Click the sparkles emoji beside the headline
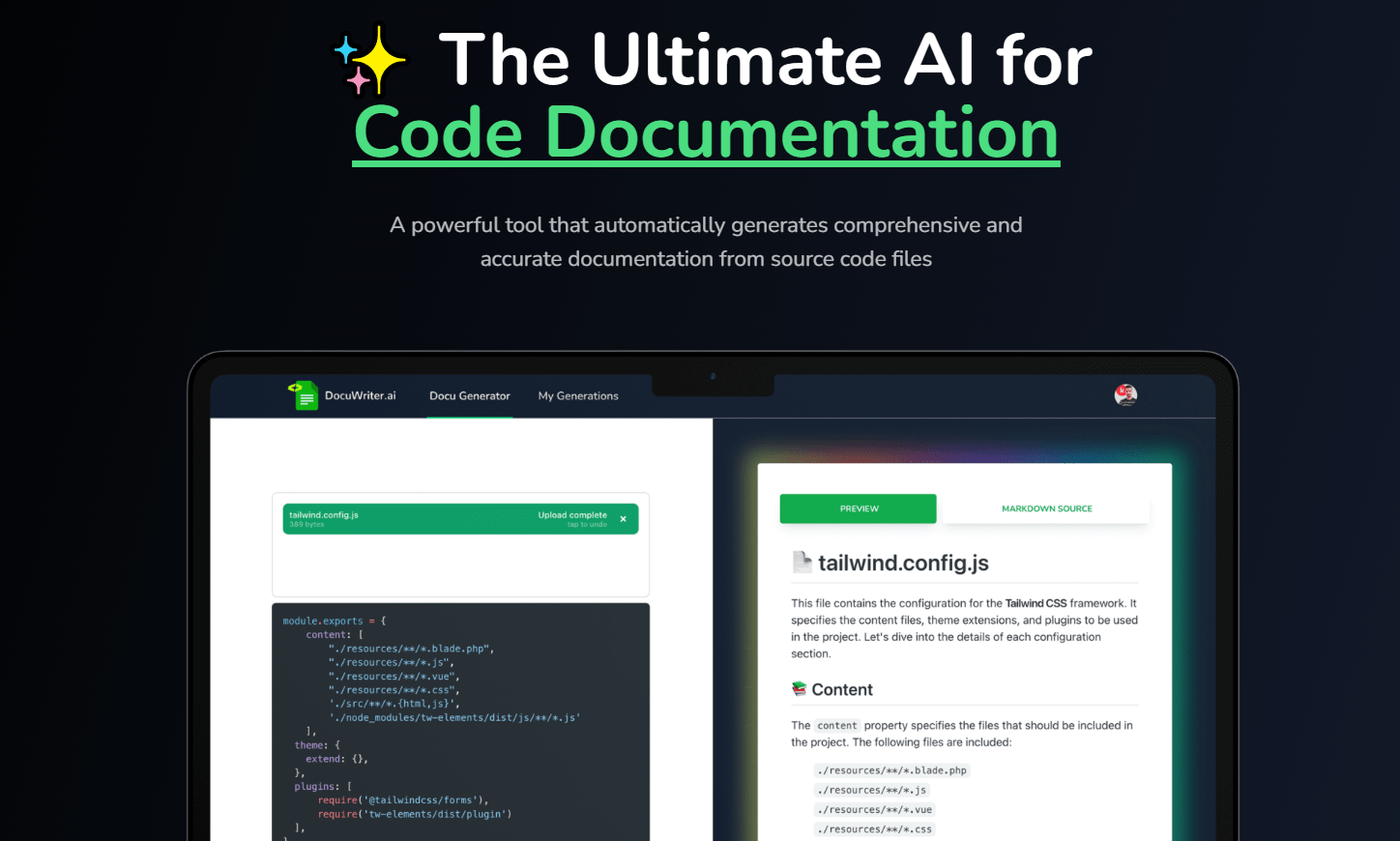 coord(370,60)
